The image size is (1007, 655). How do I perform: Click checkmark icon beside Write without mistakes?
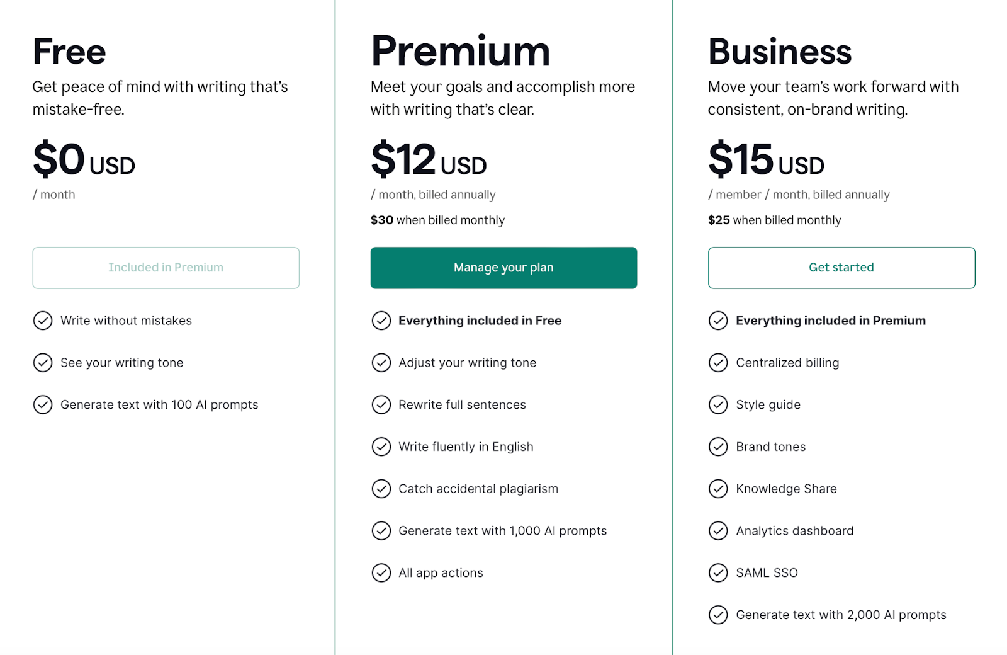43,321
